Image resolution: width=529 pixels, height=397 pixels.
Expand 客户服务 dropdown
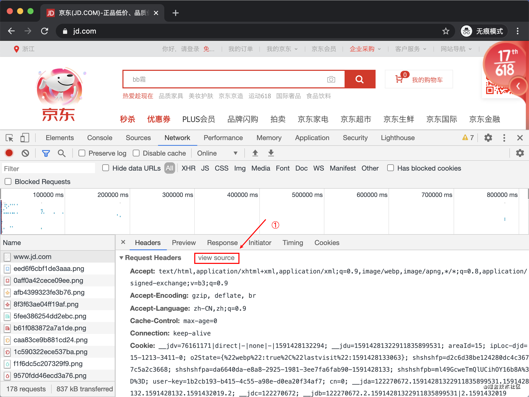[410, 49]
